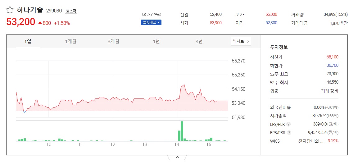
Task: Click the 외국인비율 value 0.06%
Action: coord(319,108)
